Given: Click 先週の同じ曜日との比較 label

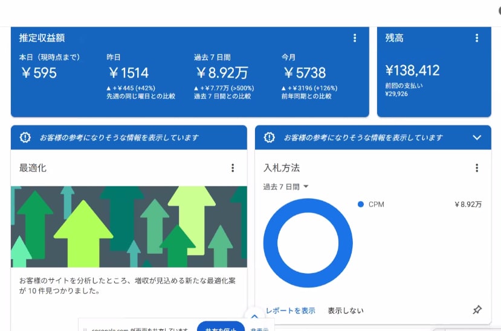Looking at the screenshot, I should [141, 96].
